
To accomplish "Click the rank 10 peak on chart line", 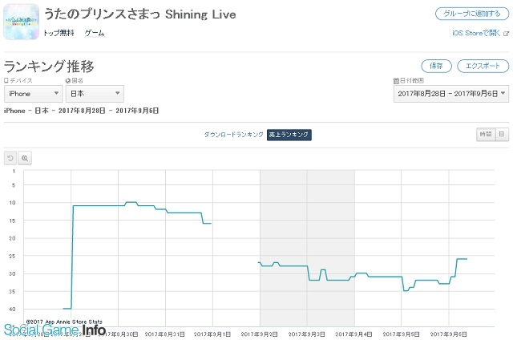I will pos(131,202).
